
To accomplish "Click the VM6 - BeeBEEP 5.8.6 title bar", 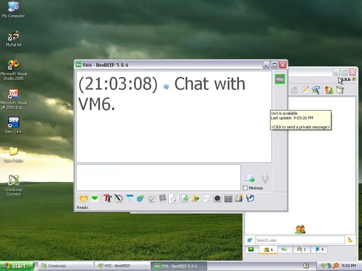I will point(169,65).
